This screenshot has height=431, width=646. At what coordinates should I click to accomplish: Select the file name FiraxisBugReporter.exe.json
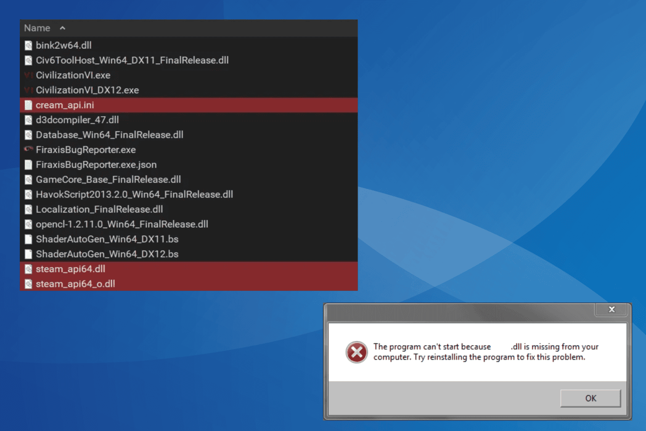[96, 165]
